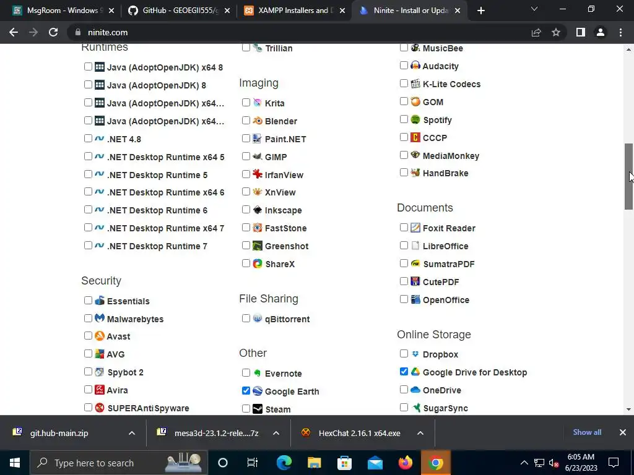Uncheck Google Drive for Desktop checkbox
This screenshot has width=634, height=475.
point(404,372)
